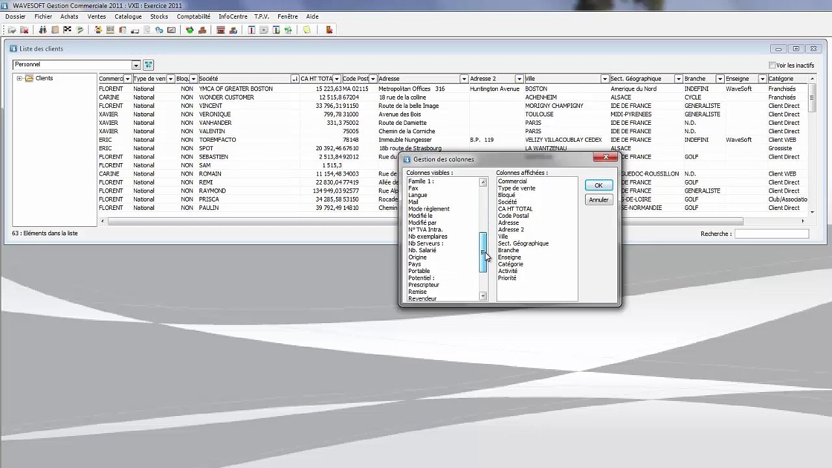Open the two-people clients toolbar icon
832x468 pixels.
coord(42,30)
